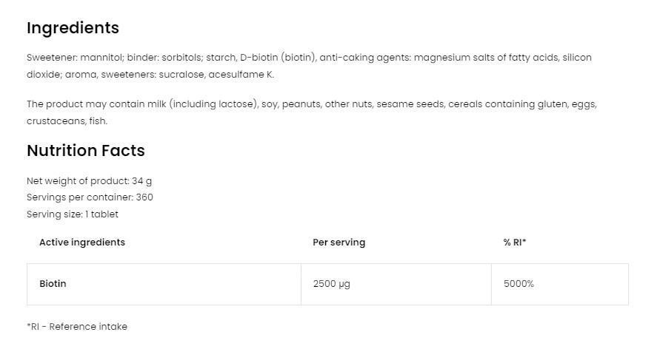Select the Biotin table cell

click(x=53, y=284)
